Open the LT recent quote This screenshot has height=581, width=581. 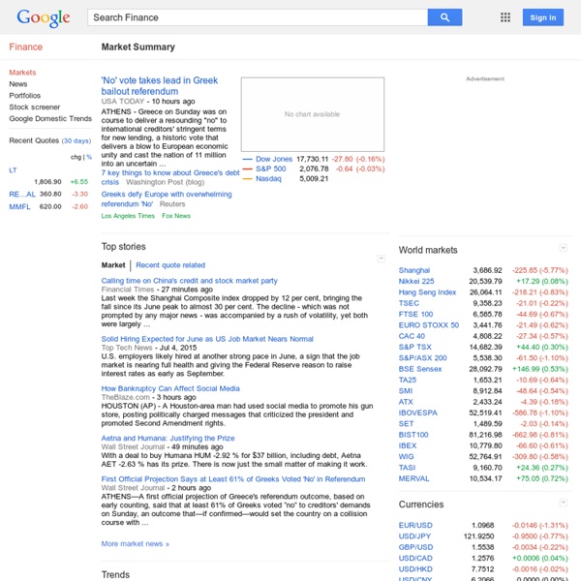tap(13, 170)
